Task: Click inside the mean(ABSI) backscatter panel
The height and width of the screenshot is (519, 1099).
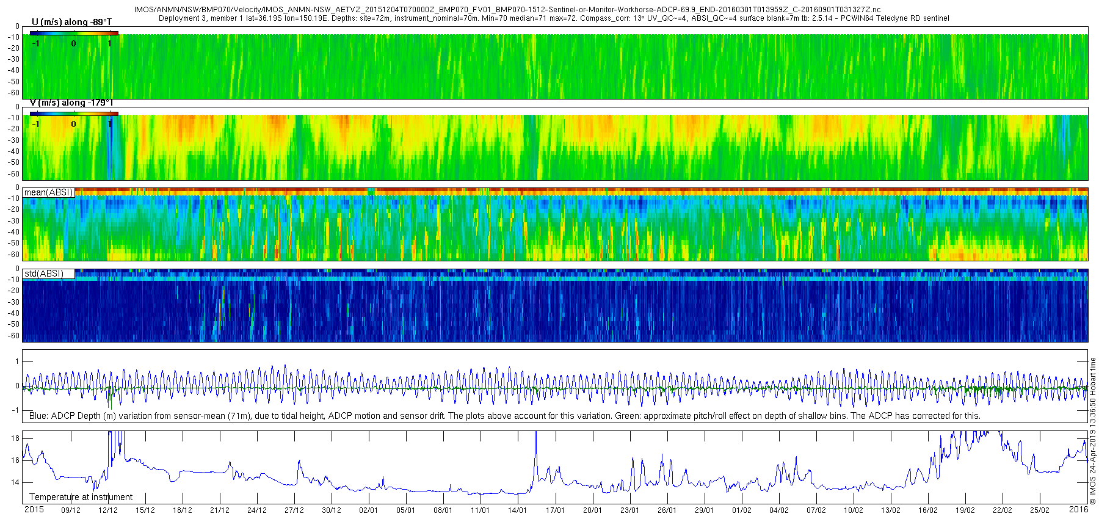Action: tap(555, 224)
